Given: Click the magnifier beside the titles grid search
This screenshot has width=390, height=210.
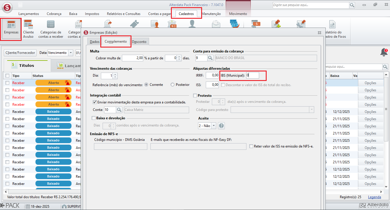Looking at the screenshot, I should pos(385,67).
